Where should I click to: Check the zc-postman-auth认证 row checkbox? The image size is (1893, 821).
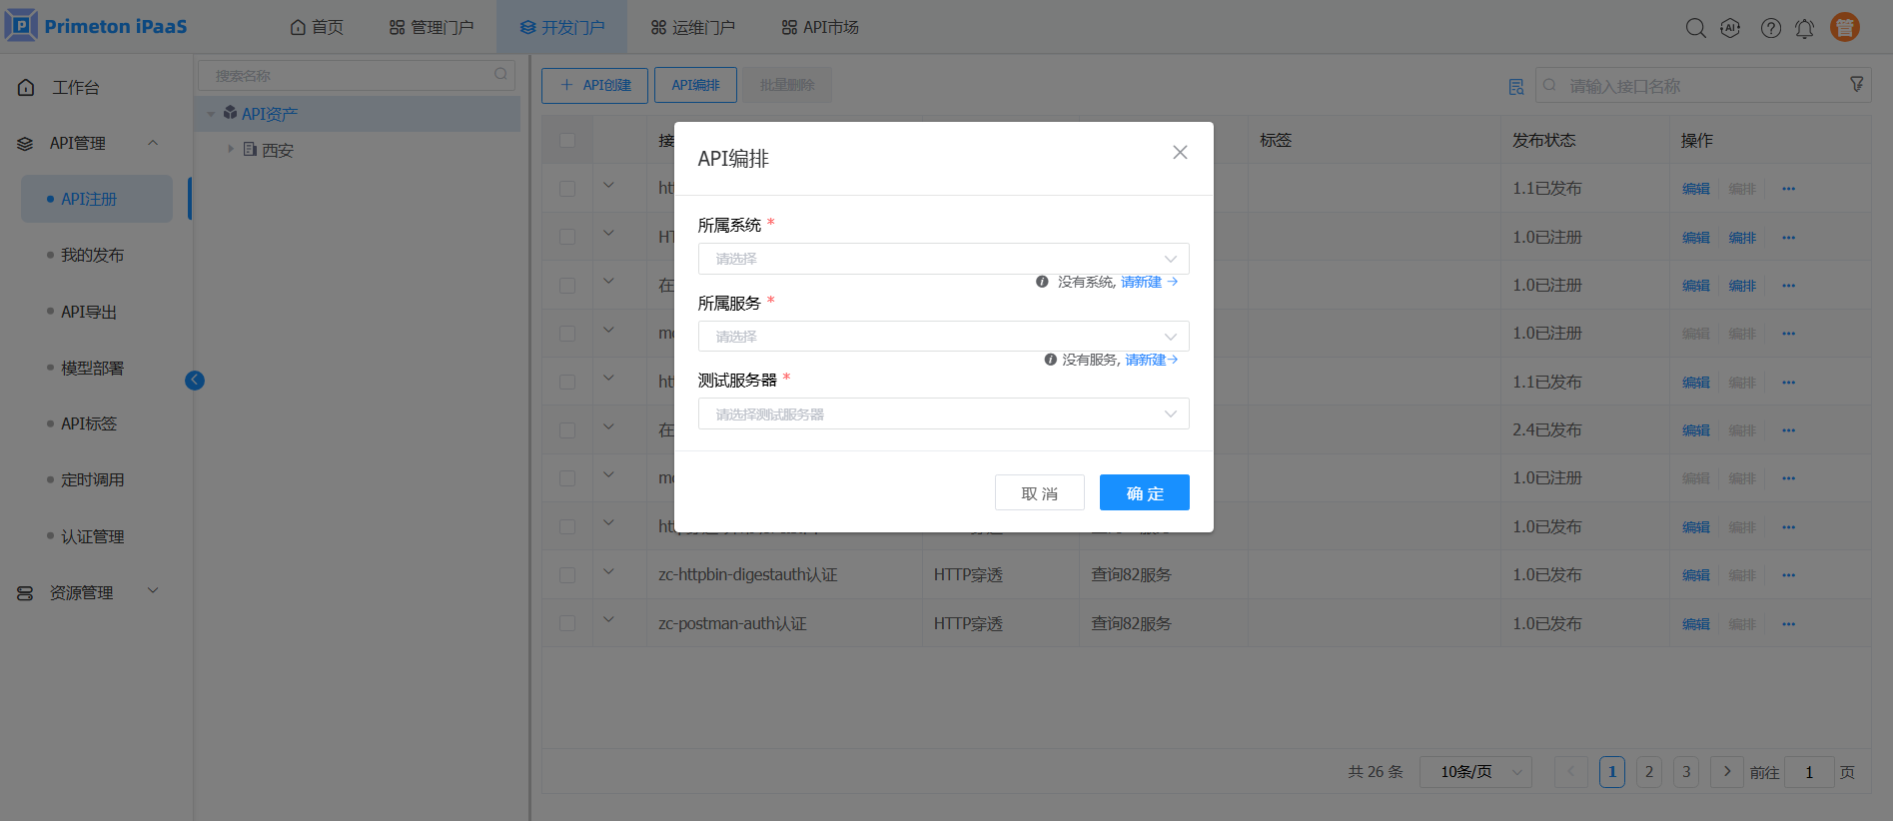coord(567,623)
